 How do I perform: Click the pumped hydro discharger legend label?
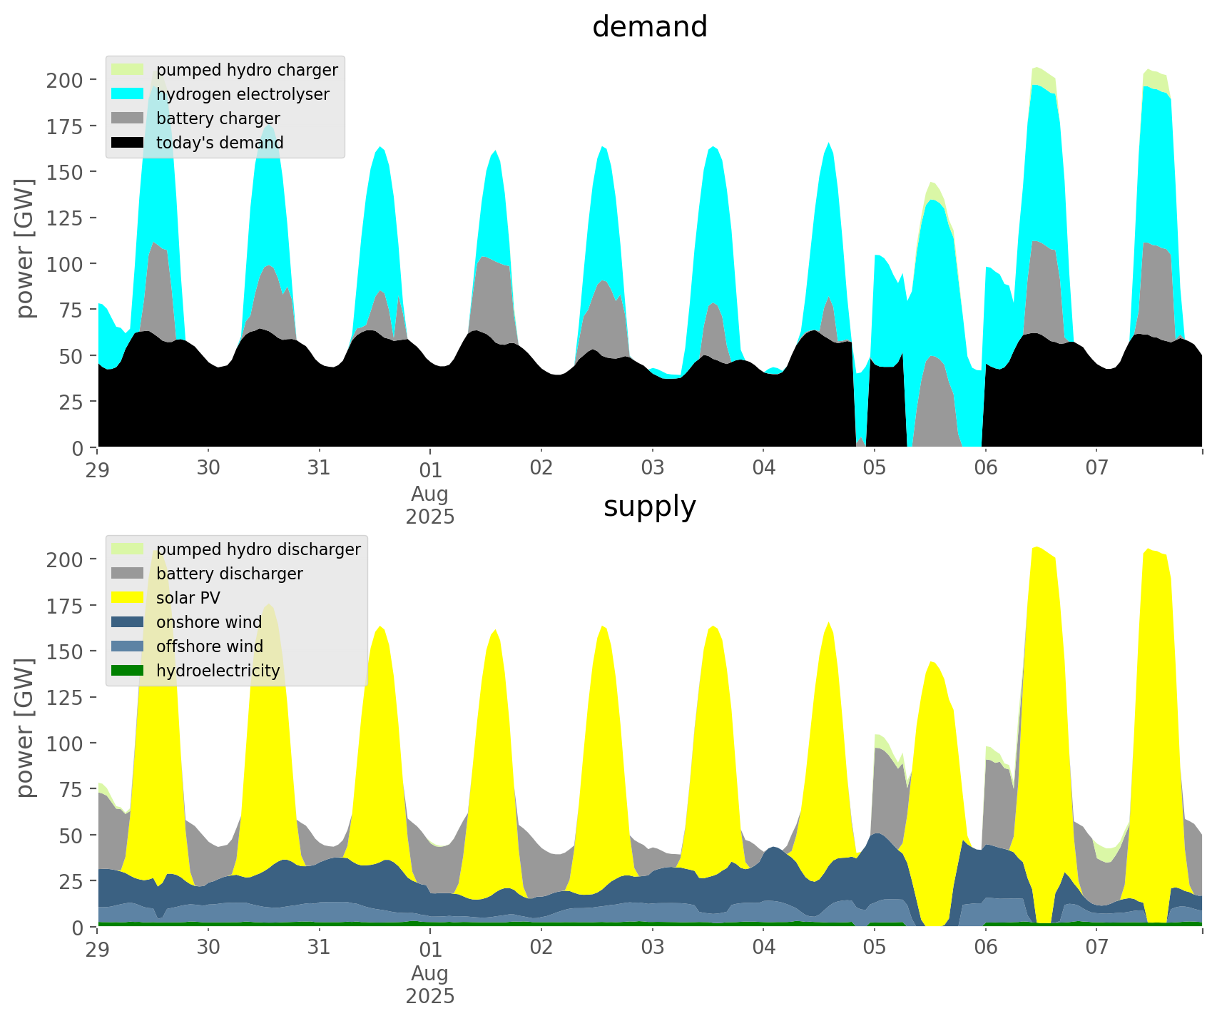point(258,549)
